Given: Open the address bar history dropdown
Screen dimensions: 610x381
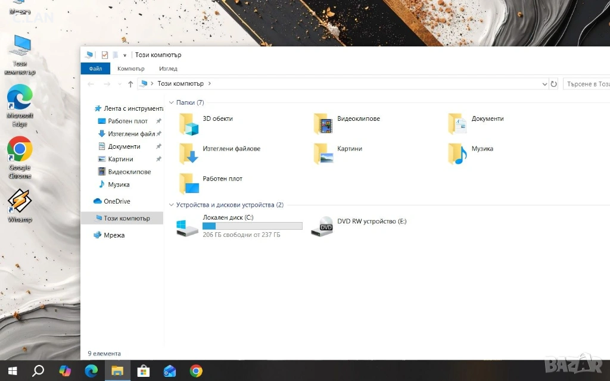Looking at the screenshot, I should 544,84.
